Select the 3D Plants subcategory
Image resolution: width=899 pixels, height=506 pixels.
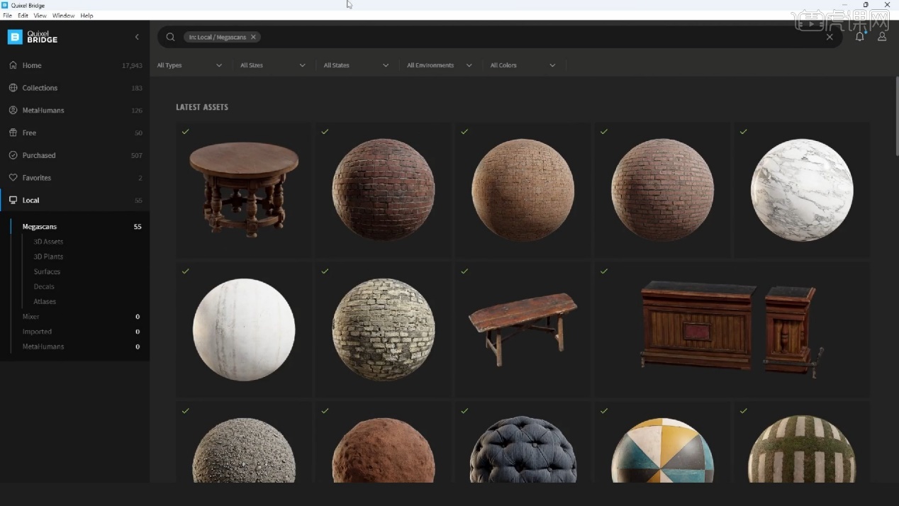pyautogui.click(x=48, y=257)
